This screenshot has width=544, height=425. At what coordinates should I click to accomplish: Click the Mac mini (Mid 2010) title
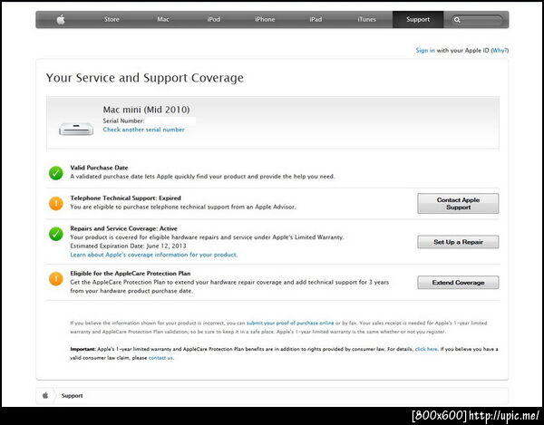click(x=146, y=110)
